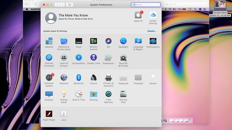
Task: Open Java preference pane
Action: tap(64, 114)
